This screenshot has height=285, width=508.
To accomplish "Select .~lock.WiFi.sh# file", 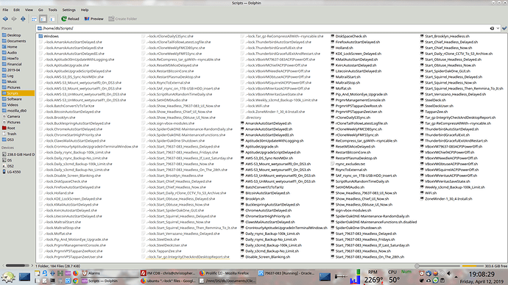I will (x=255, y=106).
